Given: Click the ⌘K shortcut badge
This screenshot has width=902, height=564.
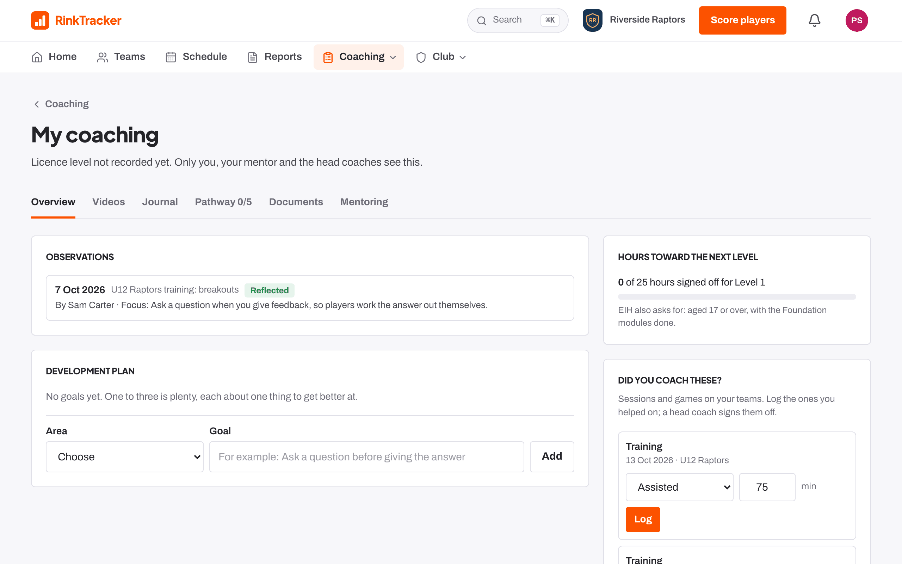Looking at the screenshot, I should (x=550, y=20).
